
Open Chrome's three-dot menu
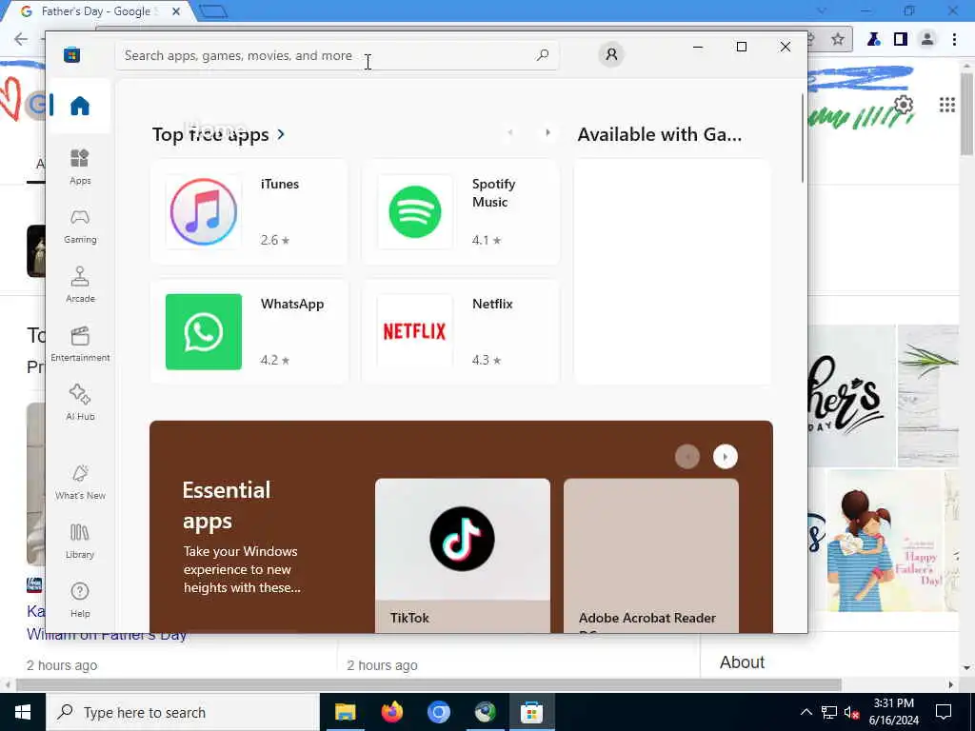pos(954,39)
